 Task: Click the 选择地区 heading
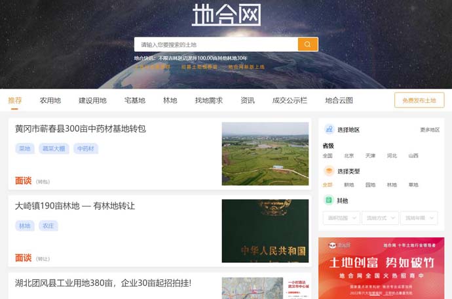click(348, 130)
